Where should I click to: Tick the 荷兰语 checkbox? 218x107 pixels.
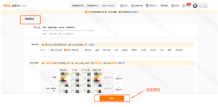coord(149,50)
